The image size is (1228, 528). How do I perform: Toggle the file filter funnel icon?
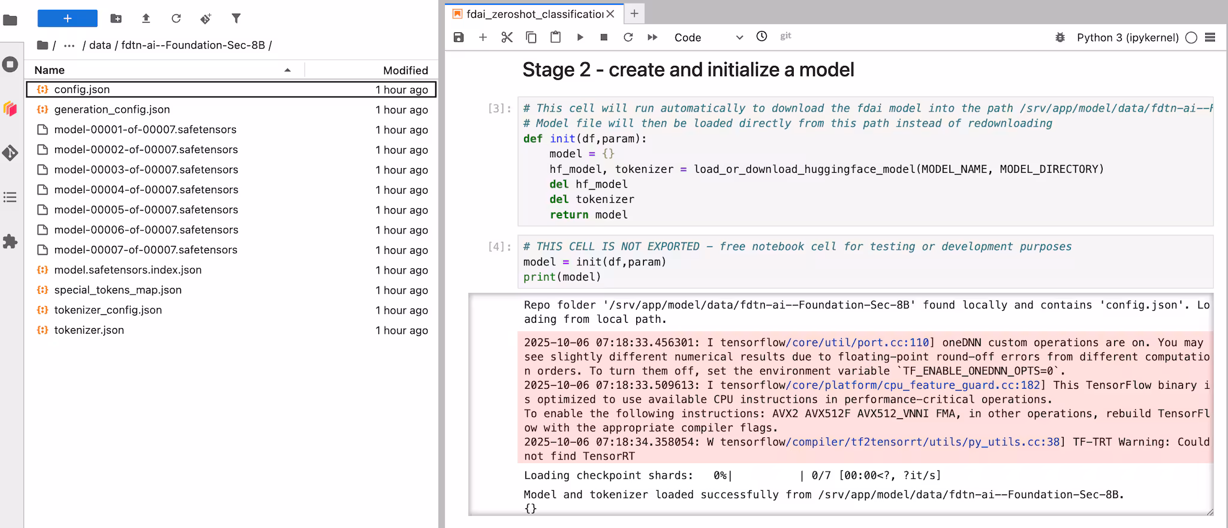point(236,19)
